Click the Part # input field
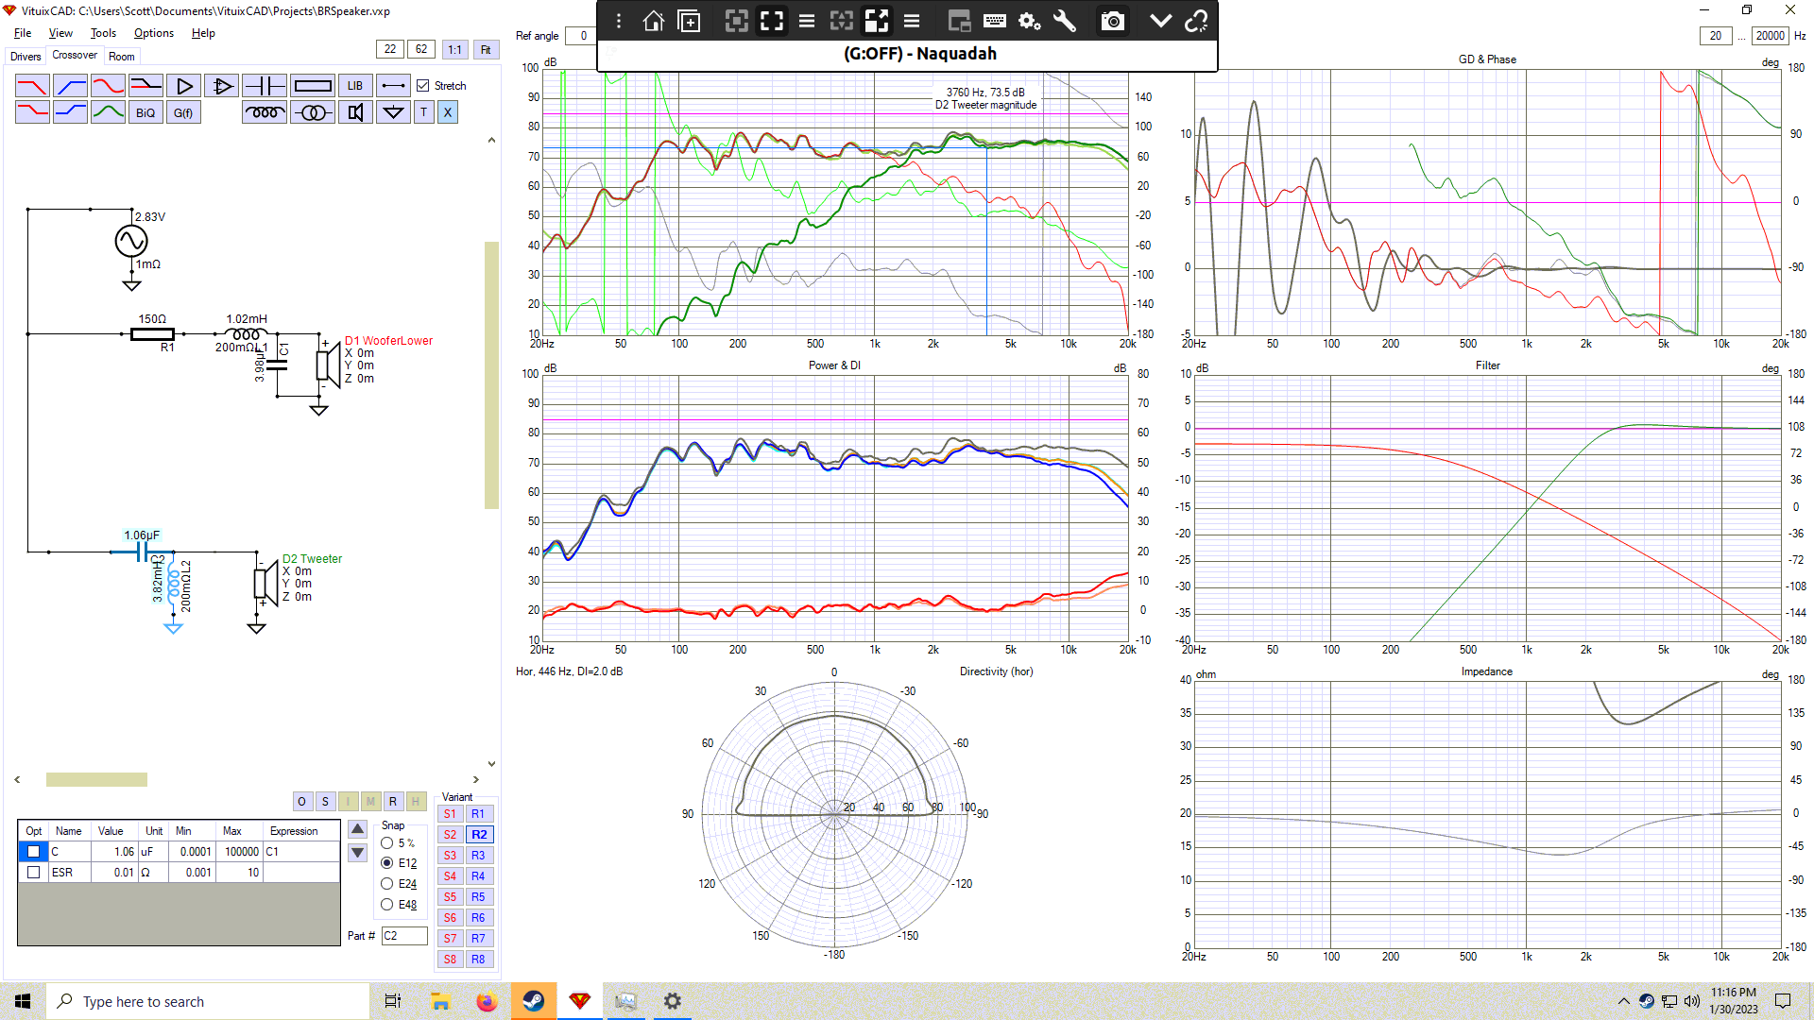 tap(404, 936)
